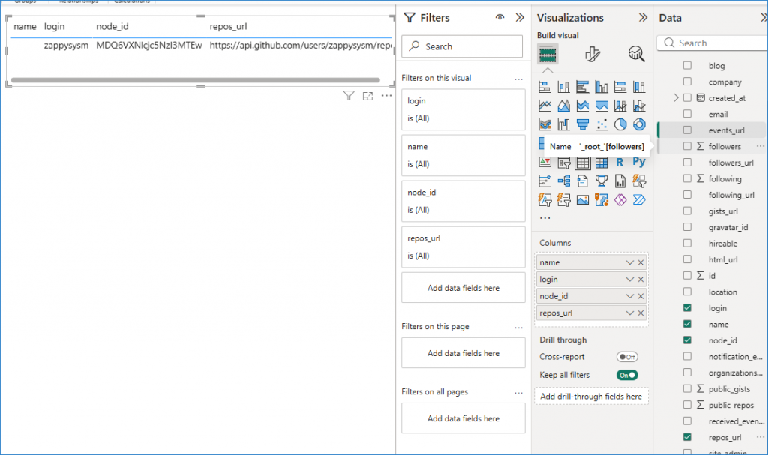This screenshot has height=455, width=768.
Task: Select the Table visual icon
Action: coord(582,163)
